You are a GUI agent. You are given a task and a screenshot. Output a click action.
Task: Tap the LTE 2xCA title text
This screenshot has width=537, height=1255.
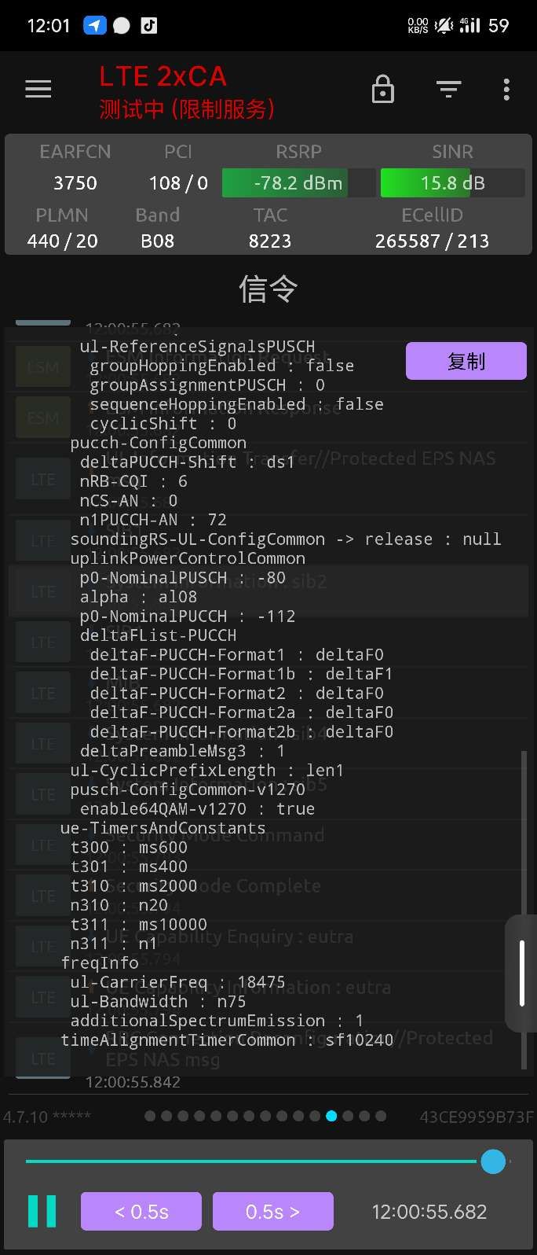click(163, 77)
